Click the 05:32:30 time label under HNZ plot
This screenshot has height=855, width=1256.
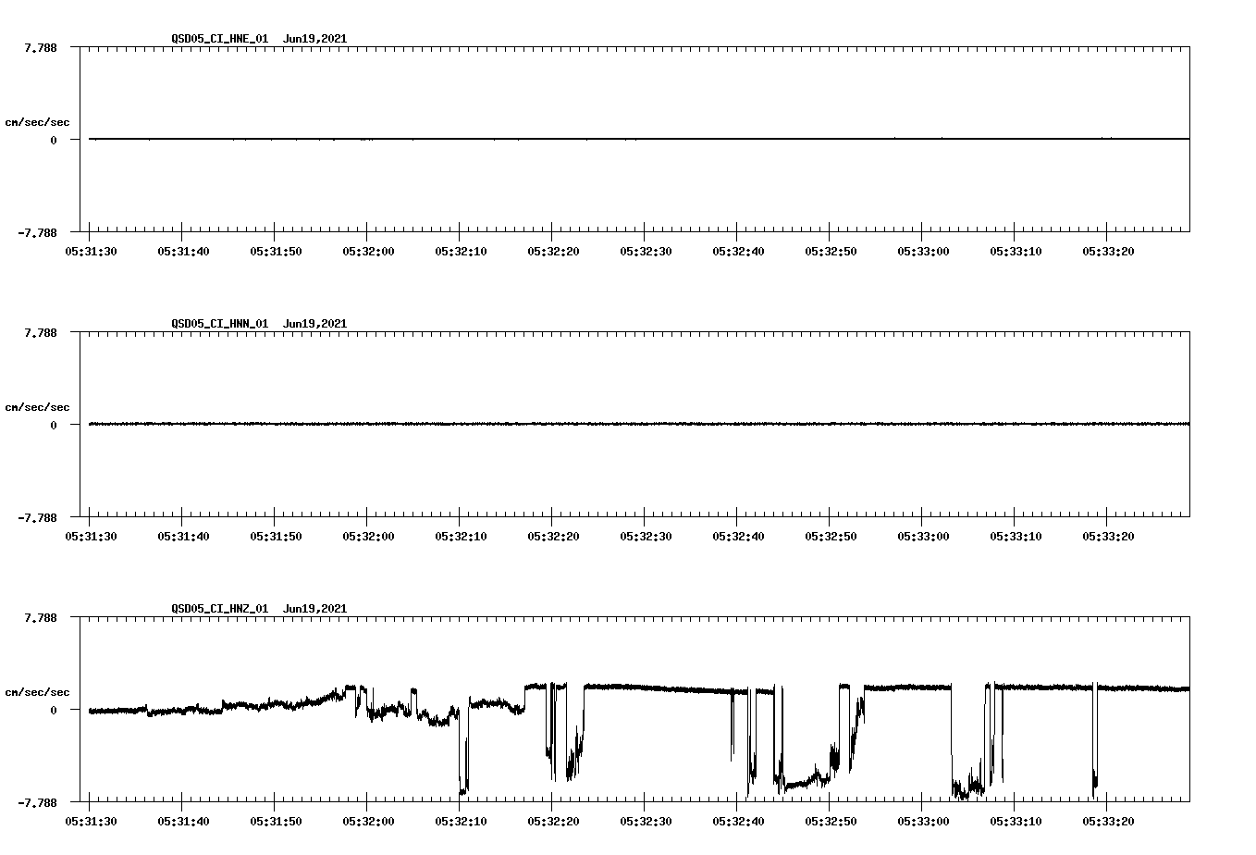(646, 821)
